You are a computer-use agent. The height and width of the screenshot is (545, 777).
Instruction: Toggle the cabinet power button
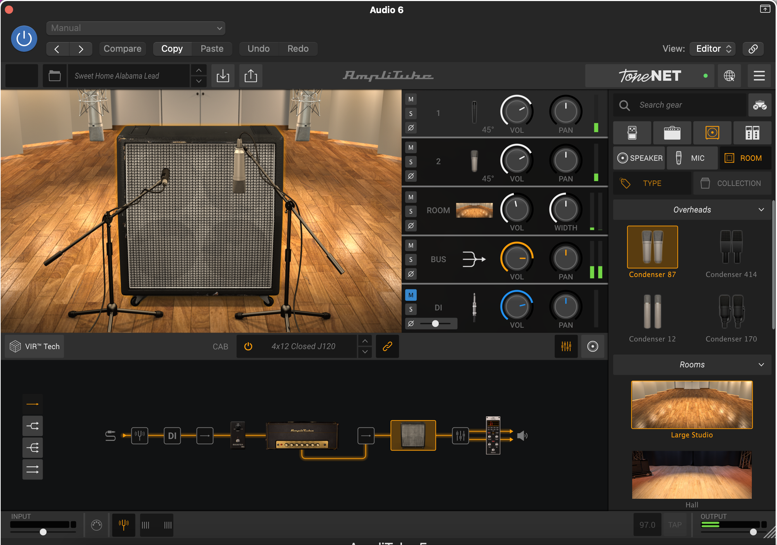[248, 346]
